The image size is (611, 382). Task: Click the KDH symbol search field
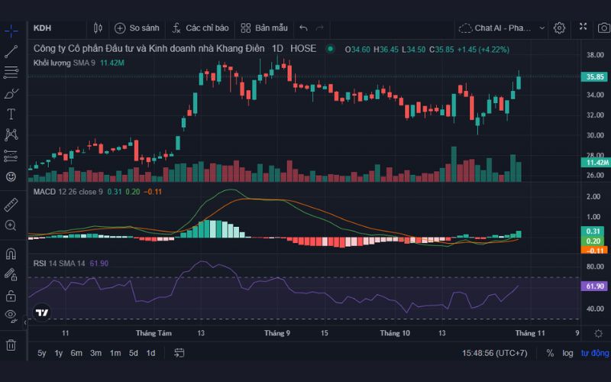click(47, 28)
